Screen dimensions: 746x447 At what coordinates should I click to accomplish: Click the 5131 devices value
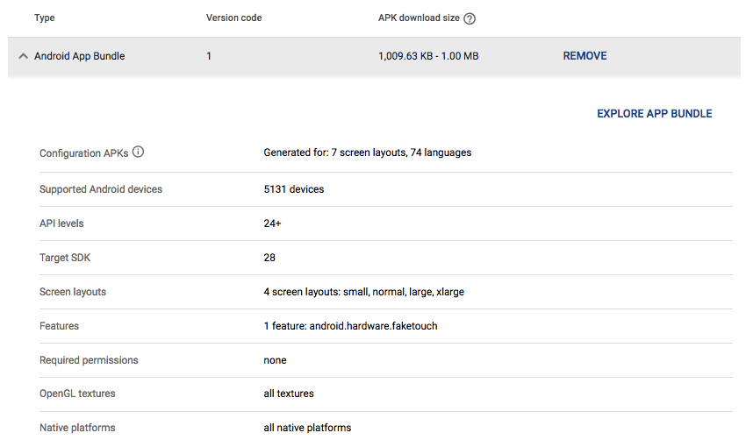(x=294, y=189)
